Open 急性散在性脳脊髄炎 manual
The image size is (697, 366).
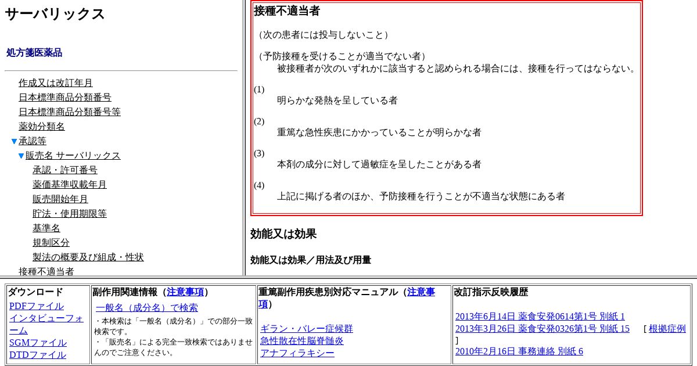(302, 341)
